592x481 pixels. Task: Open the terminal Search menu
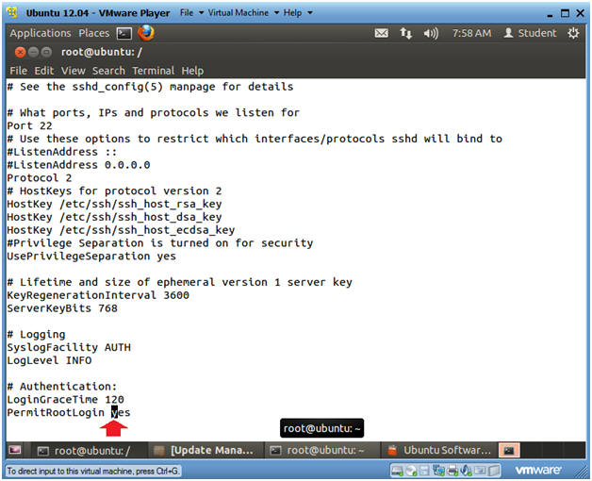[108, 71]
